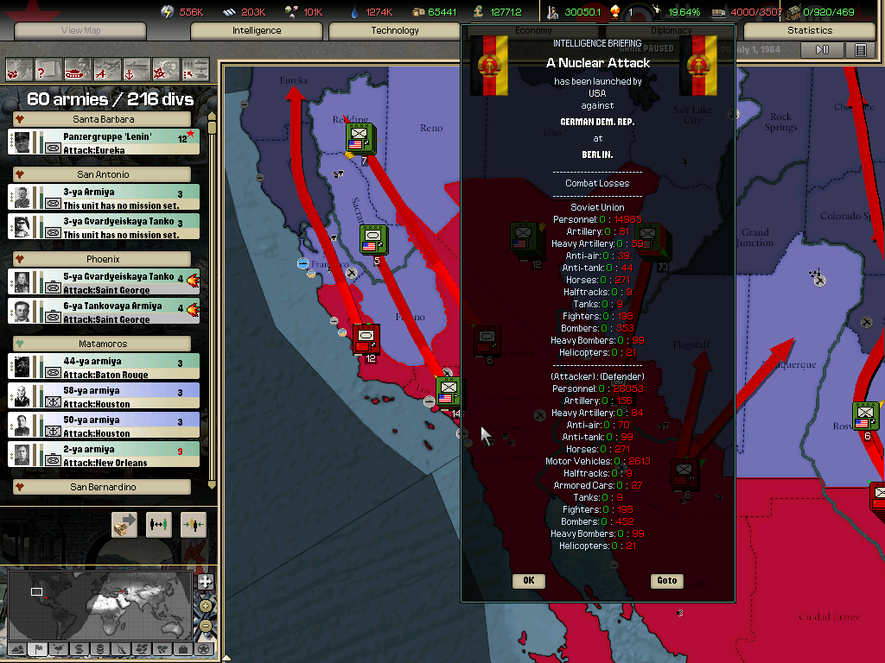Viewport: 885px width, 663px height.
Task: Click the question mark document icon
Action: pos(49,68)
